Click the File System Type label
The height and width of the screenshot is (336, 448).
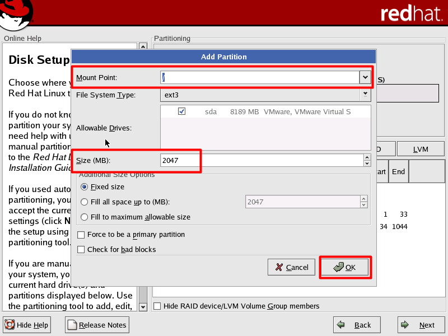(x=106, y=95)
